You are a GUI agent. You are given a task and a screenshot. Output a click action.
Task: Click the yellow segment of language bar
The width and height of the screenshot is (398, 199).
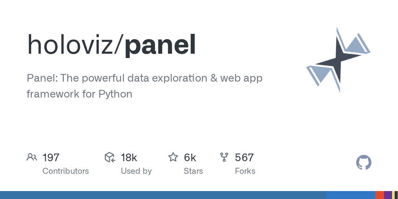click(x=393, y=195)
